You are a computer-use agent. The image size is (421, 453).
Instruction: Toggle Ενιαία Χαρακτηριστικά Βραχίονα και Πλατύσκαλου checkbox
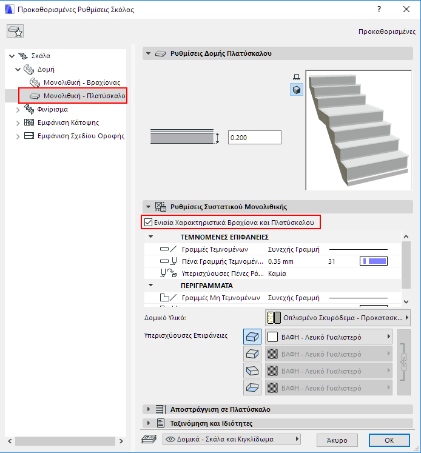[x=148, y=223]
